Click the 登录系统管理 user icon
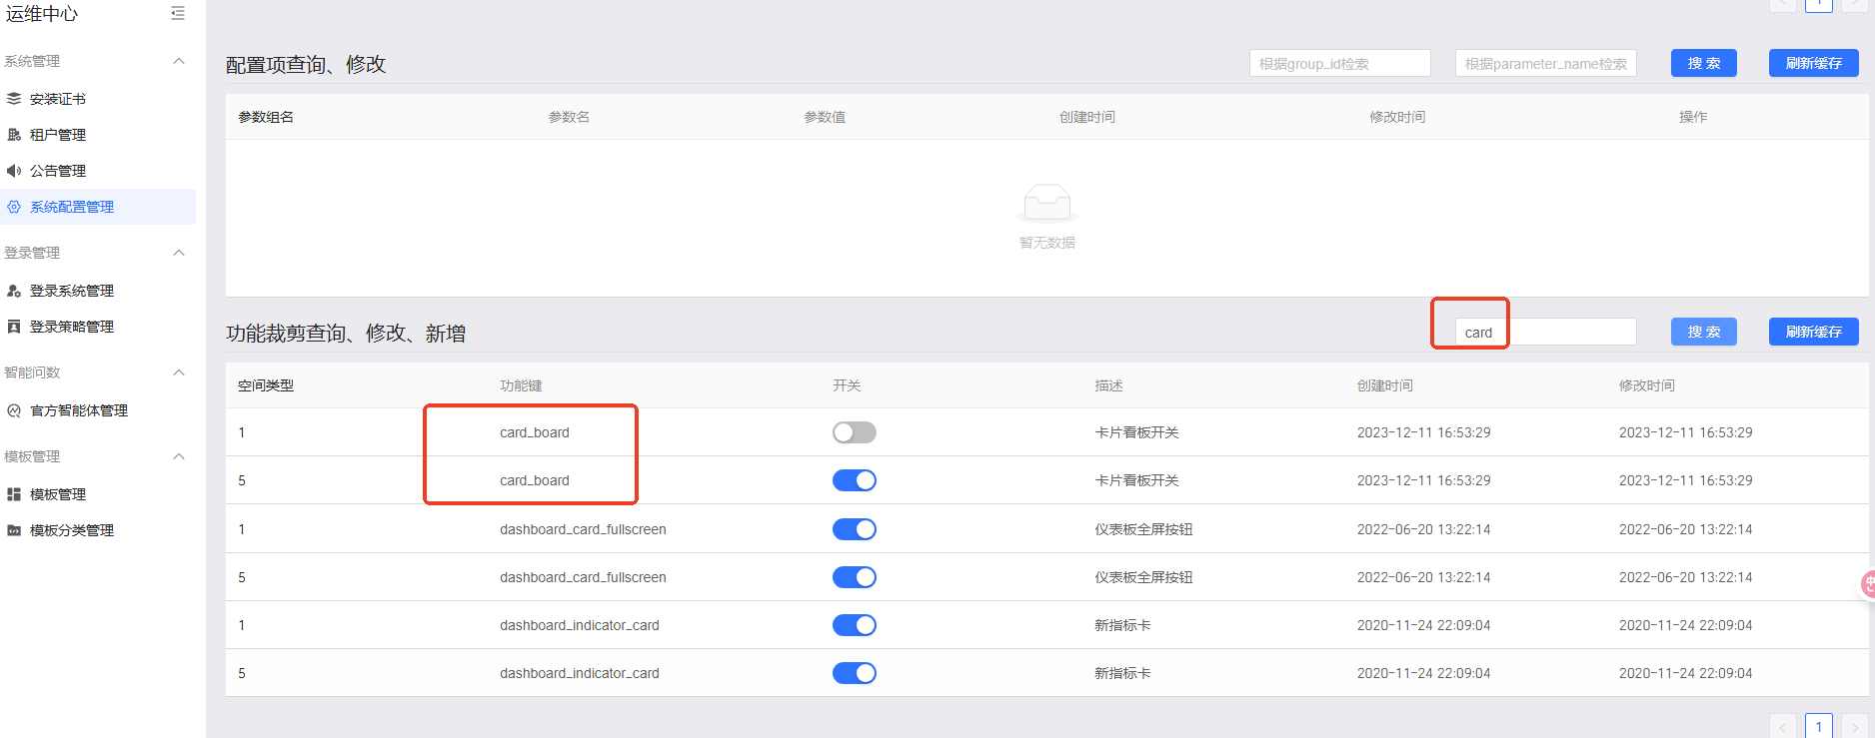 click(14, 291)
